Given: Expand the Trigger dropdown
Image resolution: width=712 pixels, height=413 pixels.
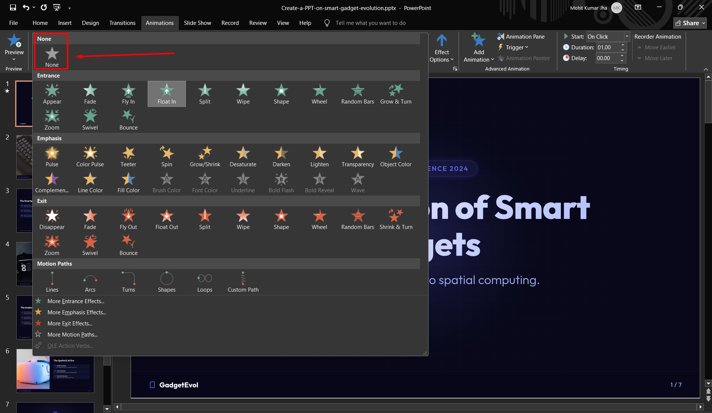Looking at the screenshot, I should click(x=513, y=47).
